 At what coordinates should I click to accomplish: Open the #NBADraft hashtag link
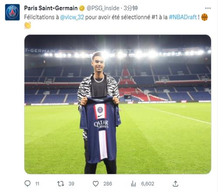click(183, 17)
